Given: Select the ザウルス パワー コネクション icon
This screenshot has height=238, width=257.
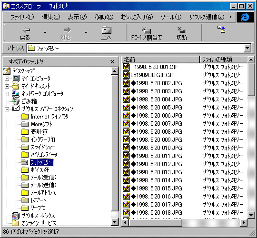Looking at the screenshot, I should pyautogui.click(x=16, y=109).
